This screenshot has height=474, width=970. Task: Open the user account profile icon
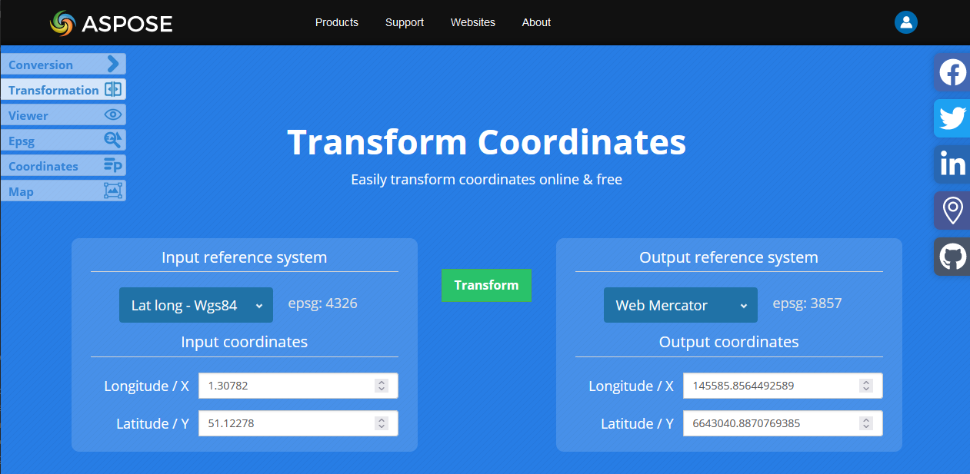pos(905,22)
